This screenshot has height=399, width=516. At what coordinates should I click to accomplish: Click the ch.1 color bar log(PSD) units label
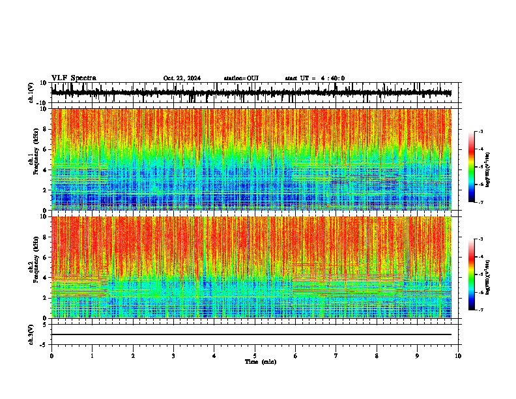(x=488, y=170)
